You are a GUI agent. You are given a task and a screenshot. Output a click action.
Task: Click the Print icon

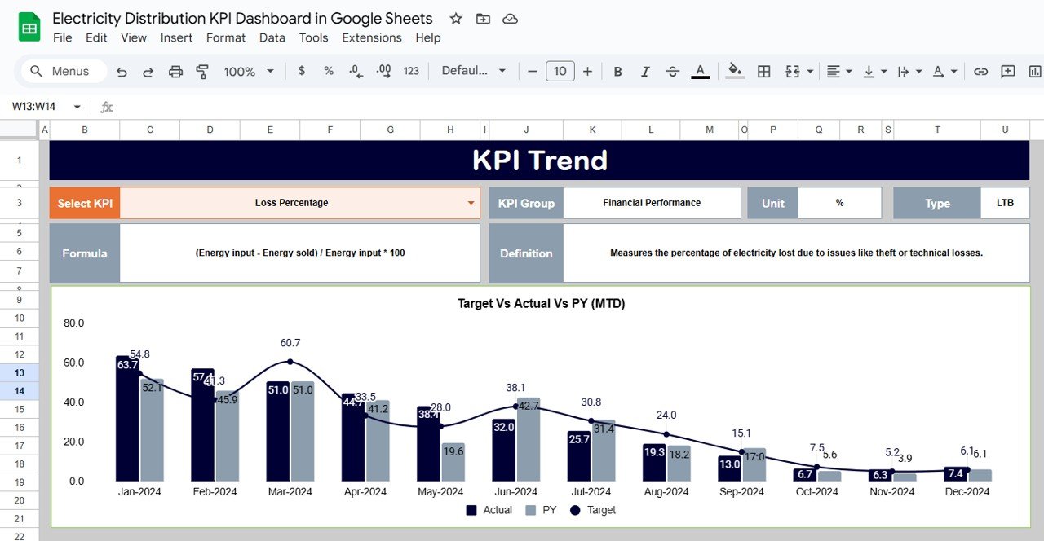pyautogui.click(x=175, y=71)
